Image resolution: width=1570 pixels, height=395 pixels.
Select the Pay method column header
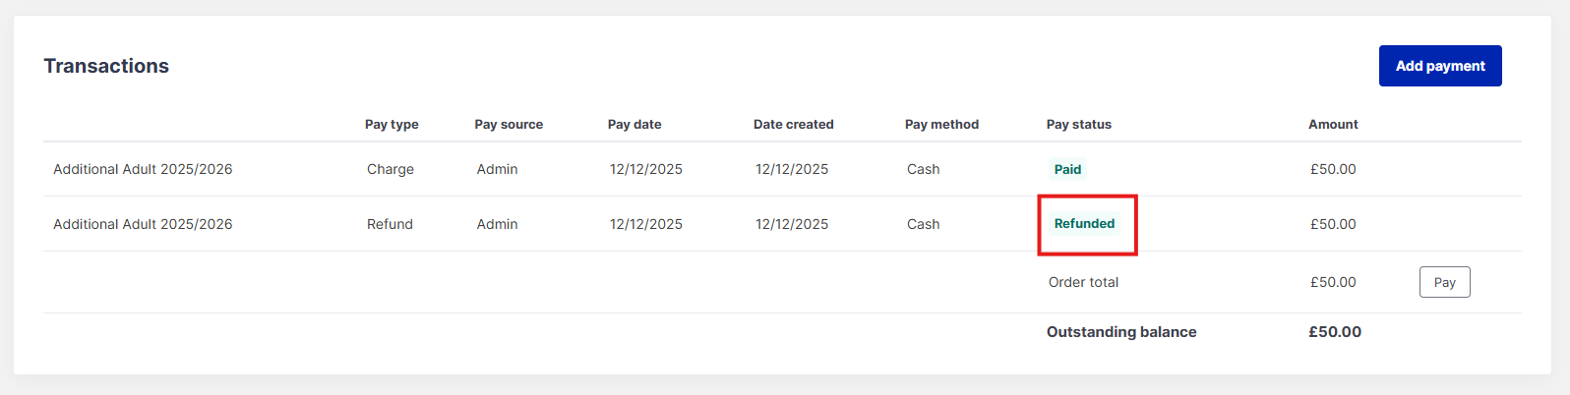coord(941,125)
